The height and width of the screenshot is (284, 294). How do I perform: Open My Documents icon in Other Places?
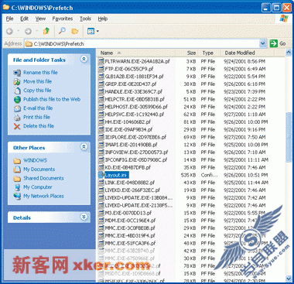click(x=17, y=169)
